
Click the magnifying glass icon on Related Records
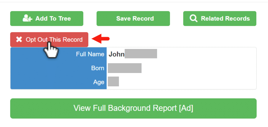(193, 18)
